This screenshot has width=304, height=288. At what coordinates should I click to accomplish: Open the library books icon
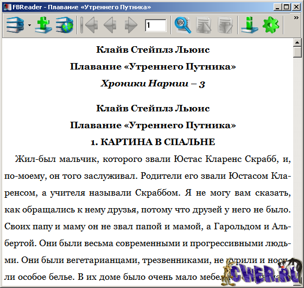[15, 25]
